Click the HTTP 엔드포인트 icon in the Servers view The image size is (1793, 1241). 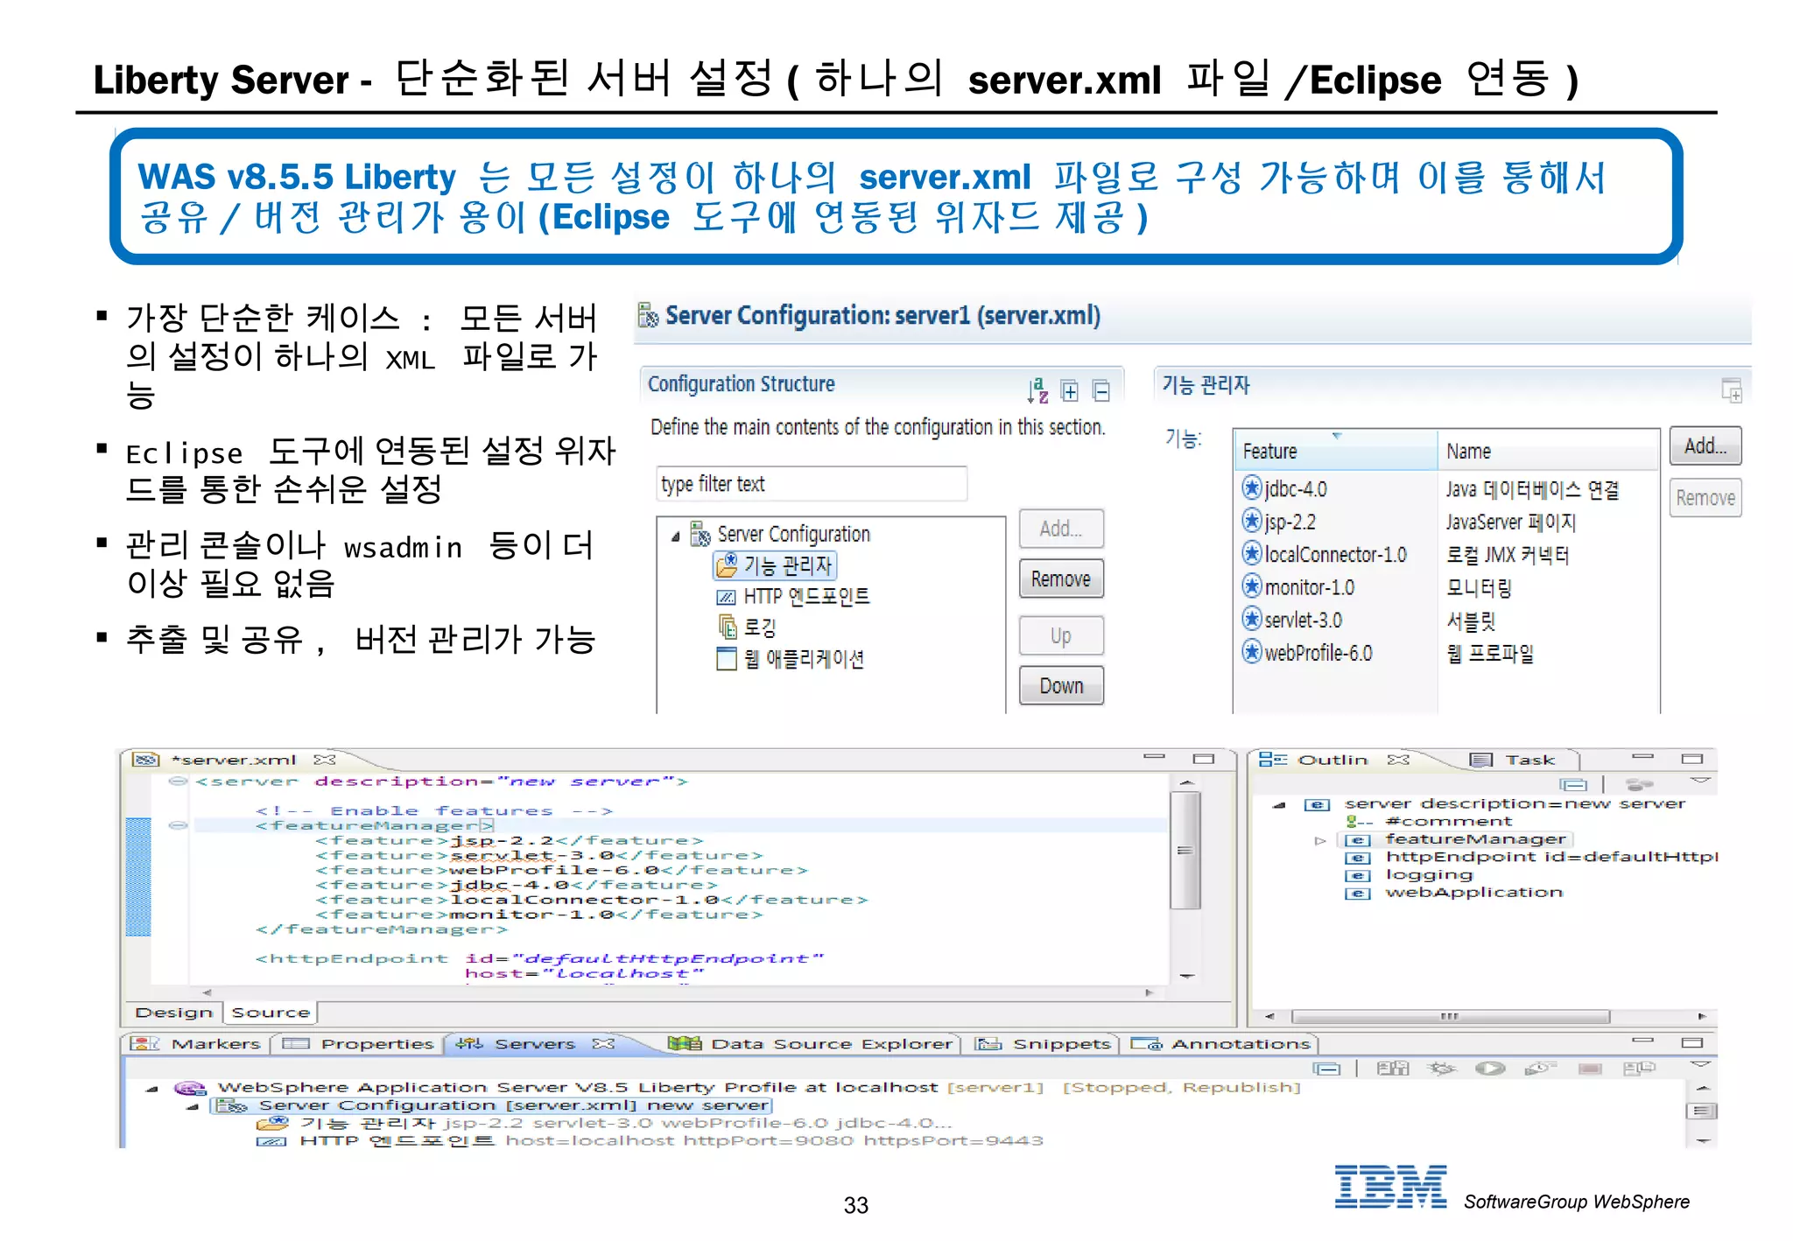(271, 1141)
